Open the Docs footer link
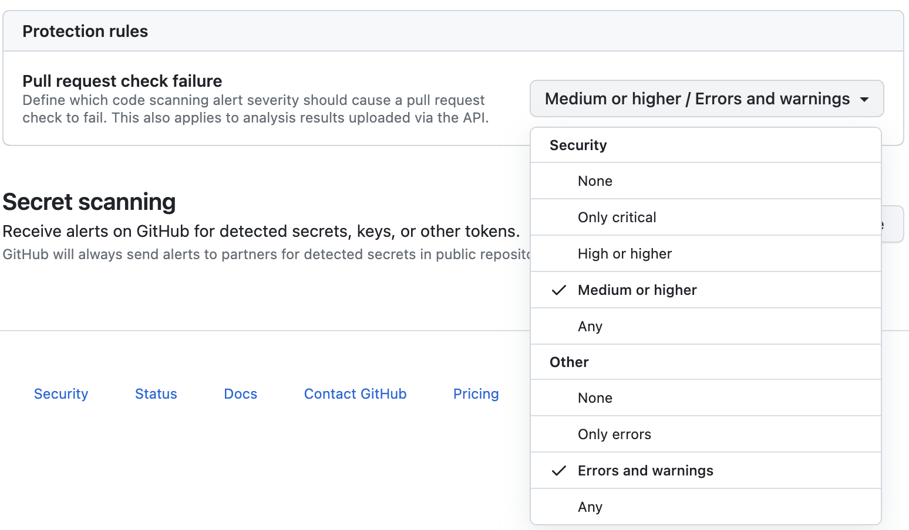 [241, 394]
